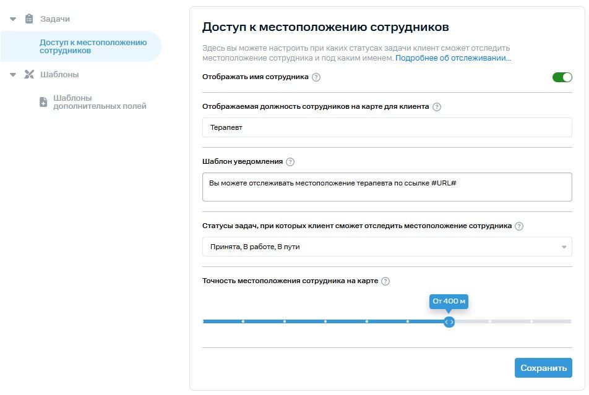The width and height of the screenshot is (589, 395).
Task: Open Шаблоны дополнительных полей menu item
Action: click(100, 102)
